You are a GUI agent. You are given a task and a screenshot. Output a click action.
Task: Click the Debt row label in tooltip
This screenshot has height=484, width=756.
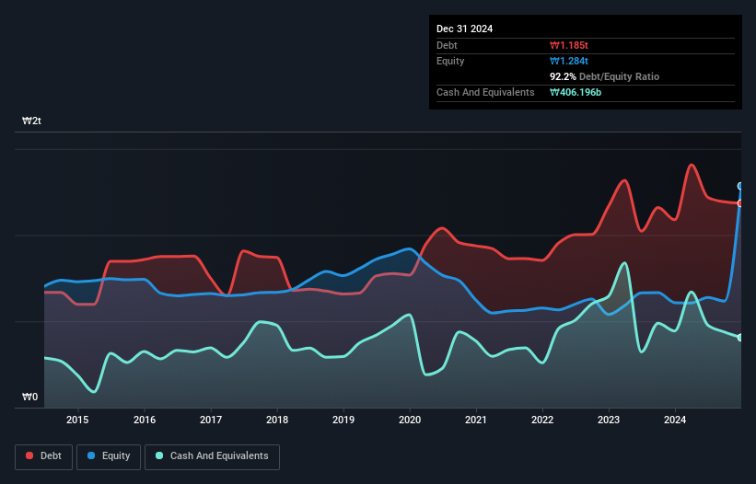click(x=447, y=45)
